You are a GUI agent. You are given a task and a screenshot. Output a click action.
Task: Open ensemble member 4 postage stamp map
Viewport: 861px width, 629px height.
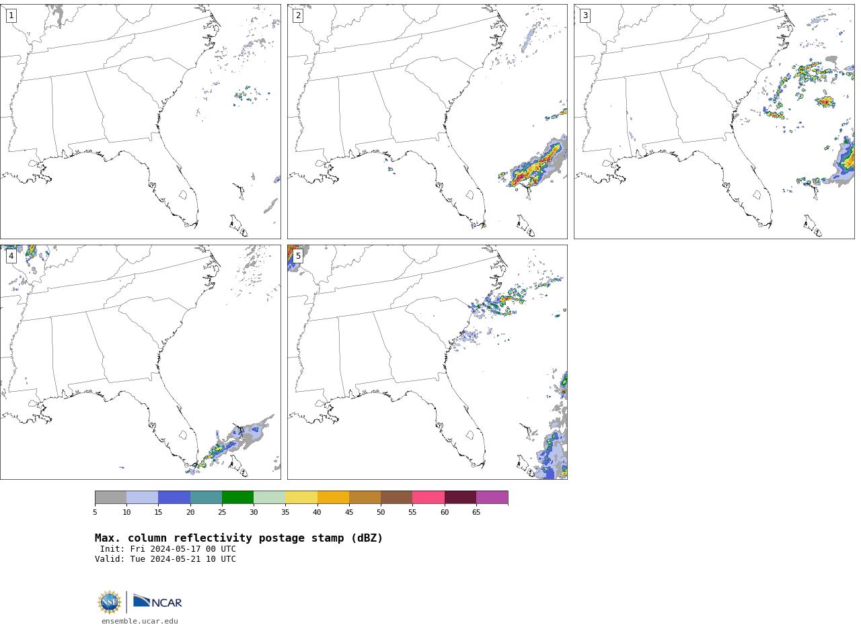[141, 362]
